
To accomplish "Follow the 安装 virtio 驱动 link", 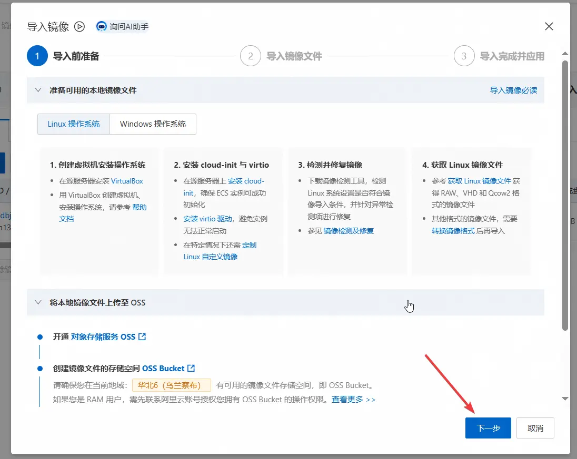I will point(207,219).
